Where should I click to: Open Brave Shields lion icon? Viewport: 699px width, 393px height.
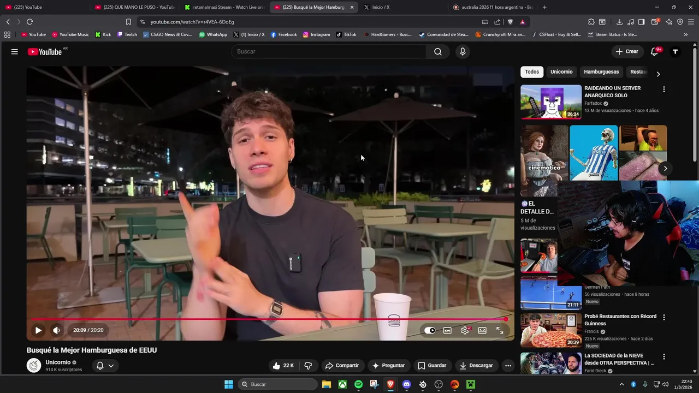(x=510, y=22)
